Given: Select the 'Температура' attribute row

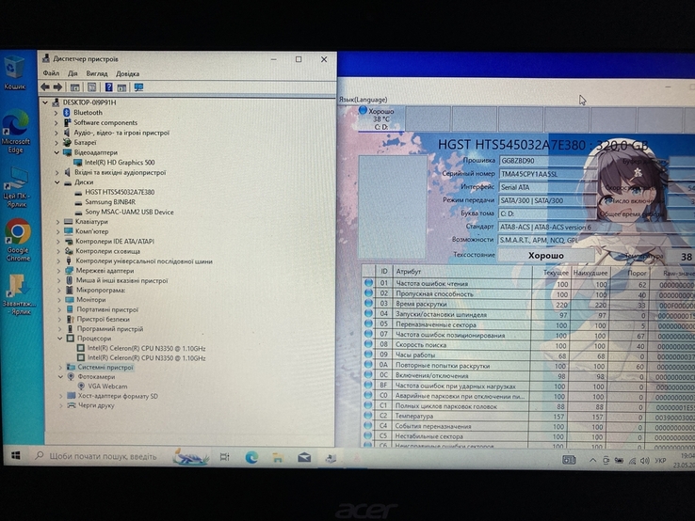Looking at the screenshot, I should (x=528, y=416).
